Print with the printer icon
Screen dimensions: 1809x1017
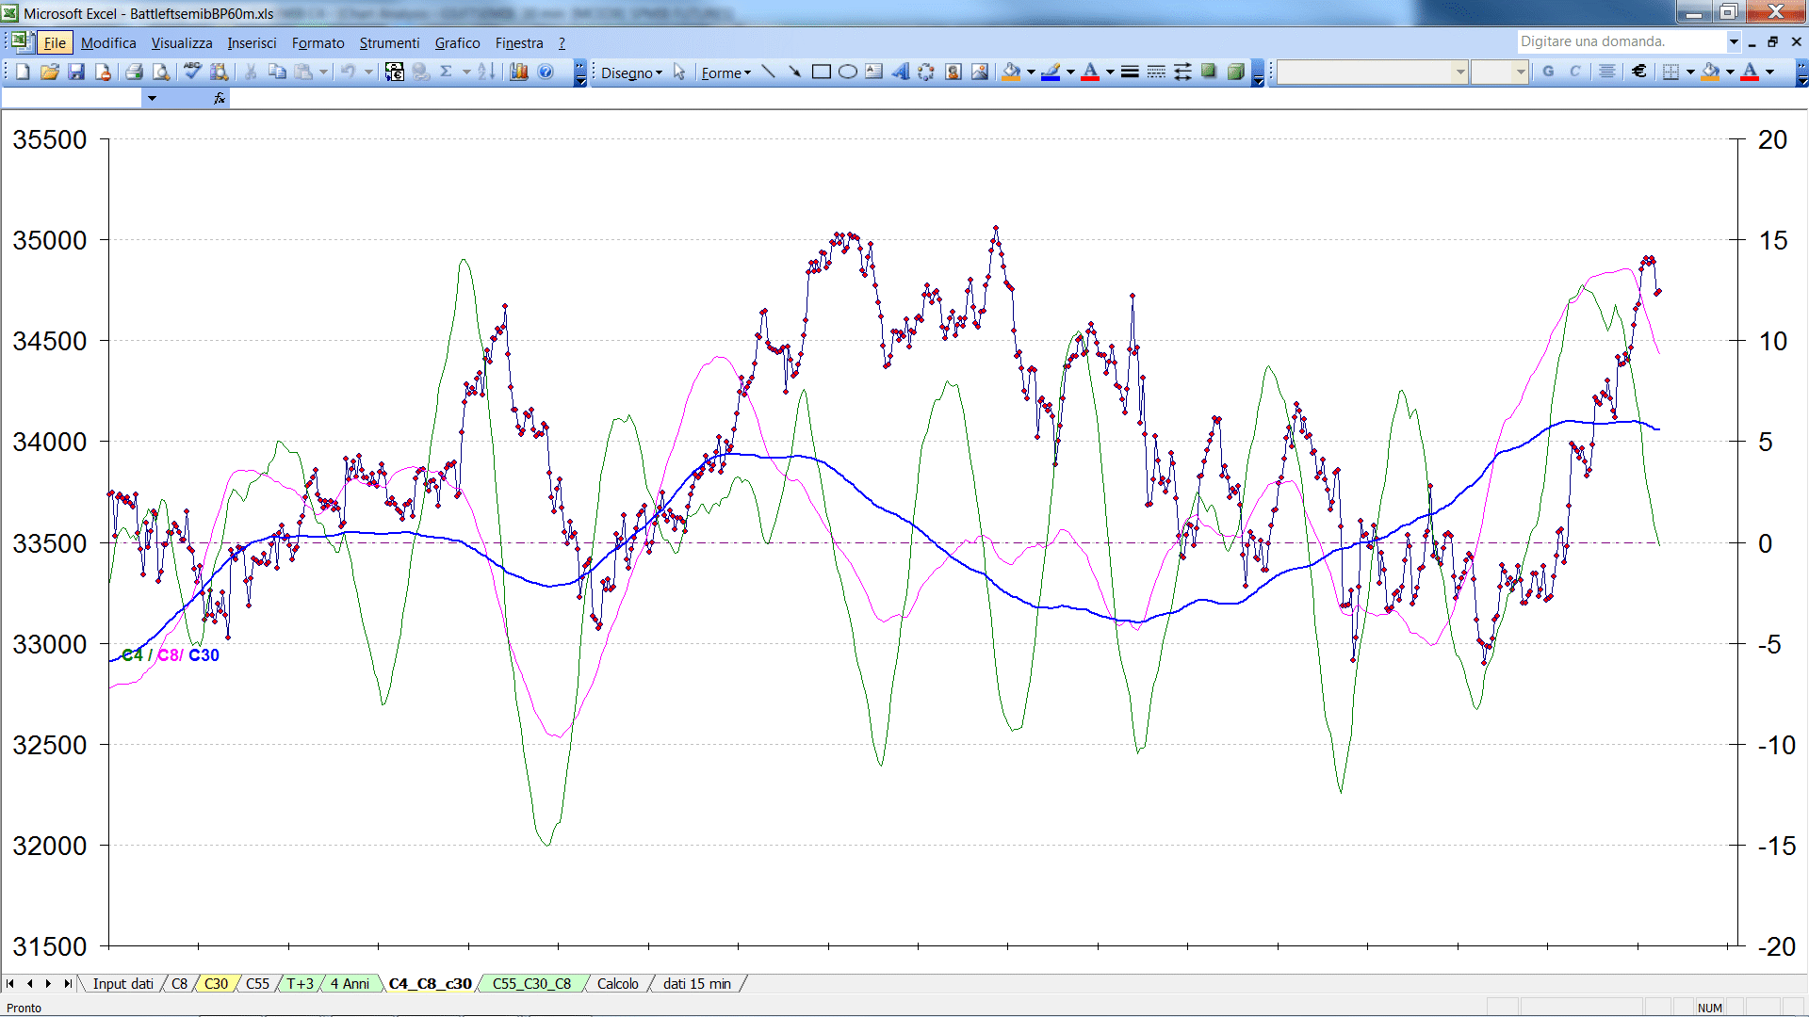point(134,72)
